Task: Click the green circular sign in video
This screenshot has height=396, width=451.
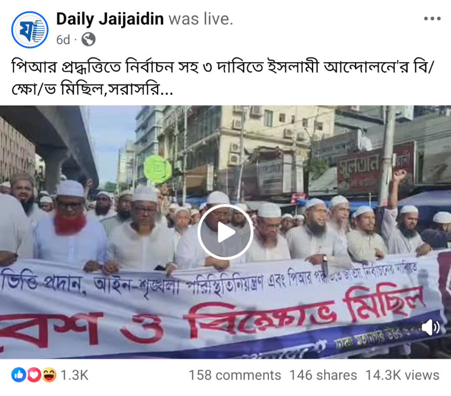Action: pyautogui.click(x=157, y=169)
